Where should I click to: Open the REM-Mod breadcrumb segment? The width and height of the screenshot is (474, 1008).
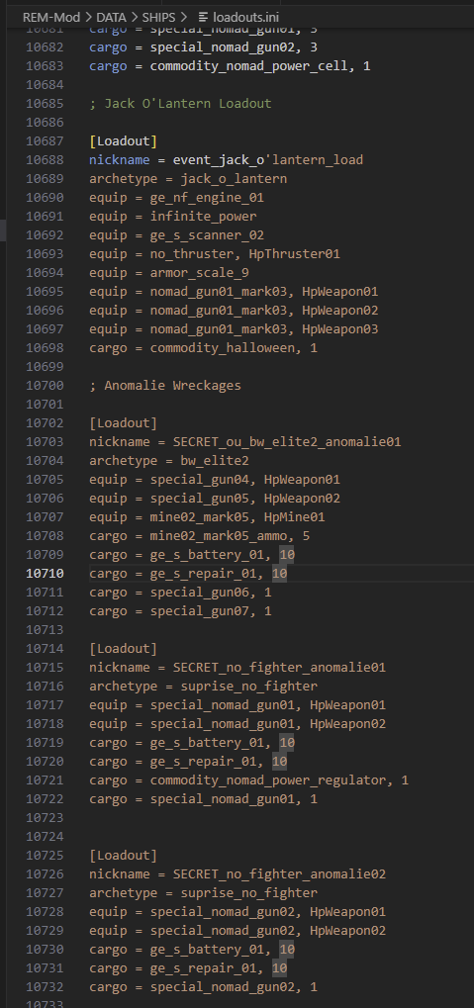pos(50,18)
